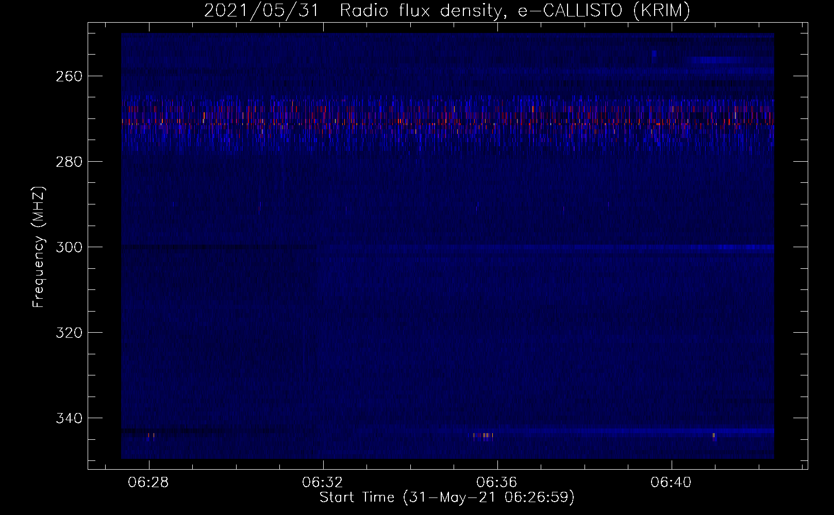Image resolution: width=834 pixels, height=515 pixels.
Task: Click the small burst near 06:28 at 344 MHz
Action: click(x=151, y=437)
